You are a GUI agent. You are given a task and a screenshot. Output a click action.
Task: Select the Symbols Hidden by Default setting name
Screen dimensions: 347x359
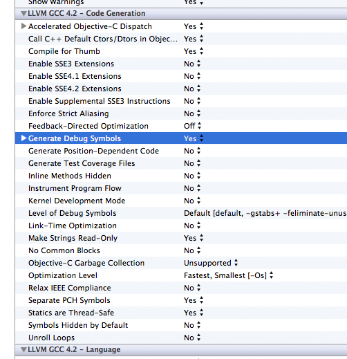click(78, 325)
